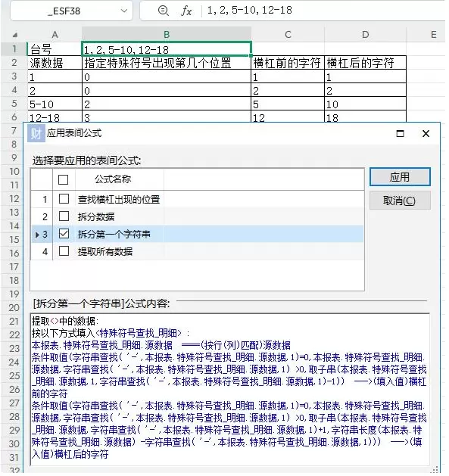This screenshot has width=449, height=476.
Task: Maximize the 应用表间公式 dialog
Action: (400, 134)
